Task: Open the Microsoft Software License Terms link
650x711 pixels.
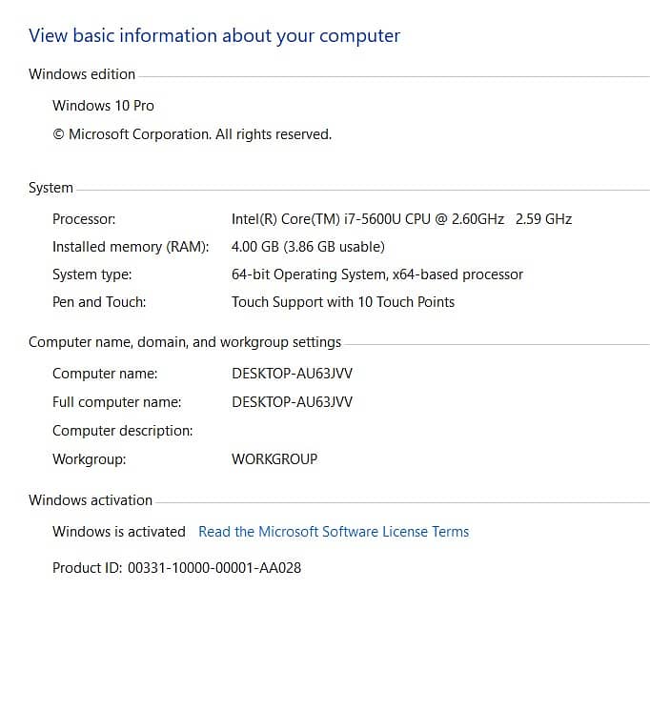Action: click(x=334, y=532)
